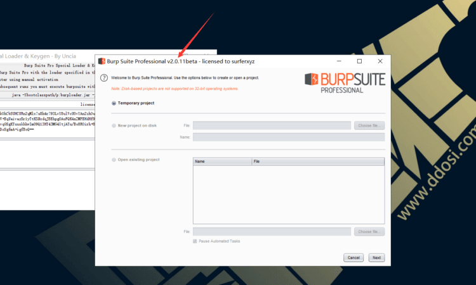Screen dimensions: 476x285
Task: Minimize the Burp Suite window
Action: [339, 61]
